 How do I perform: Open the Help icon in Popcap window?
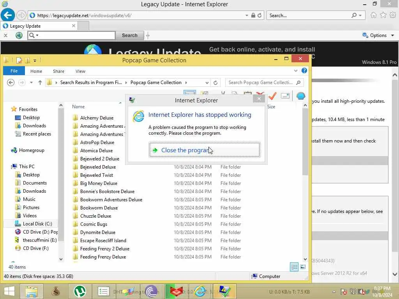click(304, 71)
